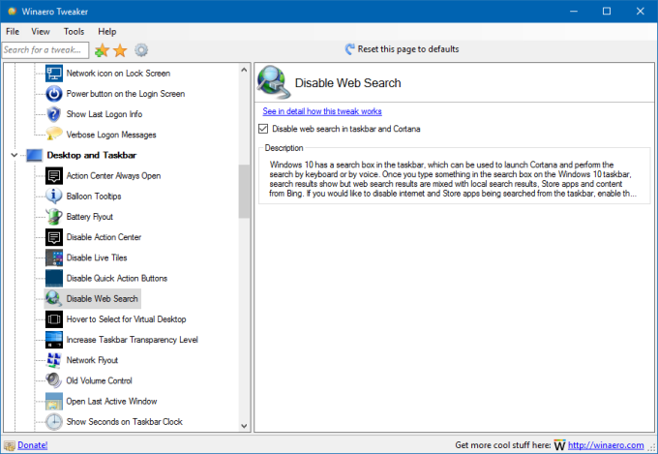The height and width of the screenshot is (454, 658).
Task: Select Disable Action Center text
Action: [104, 237]
